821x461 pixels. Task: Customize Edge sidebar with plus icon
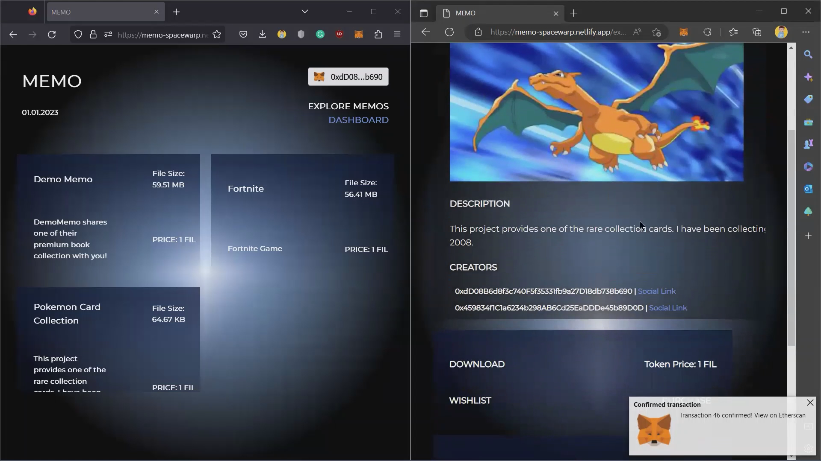pyautogui.click(x=808, y=236)
